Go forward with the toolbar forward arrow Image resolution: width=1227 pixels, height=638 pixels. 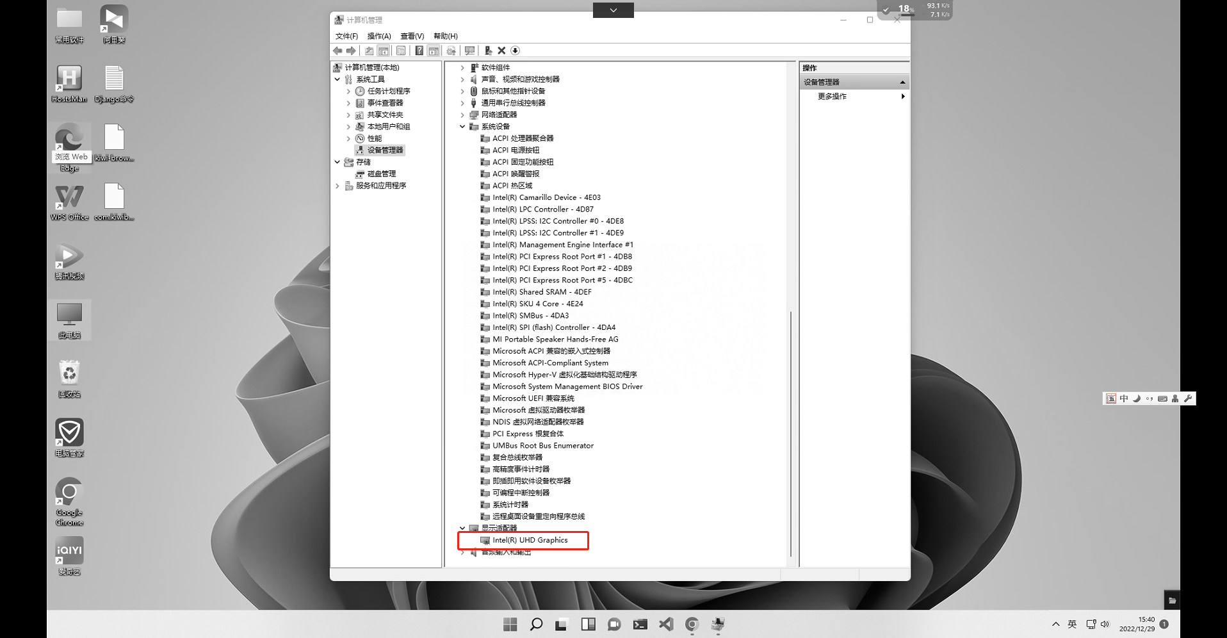pyautogui.click(x=351, y=51)
